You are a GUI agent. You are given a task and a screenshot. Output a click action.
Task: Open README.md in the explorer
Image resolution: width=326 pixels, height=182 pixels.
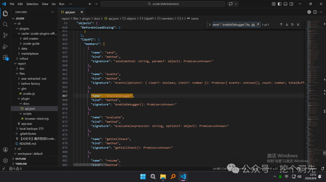[x=34, y=144]
